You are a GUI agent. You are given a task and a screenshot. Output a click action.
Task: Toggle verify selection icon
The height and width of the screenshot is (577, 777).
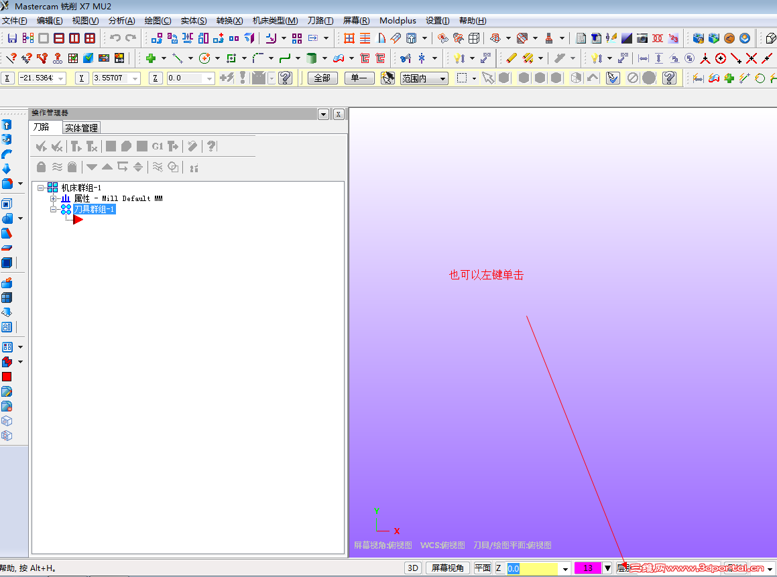(613, 78)
